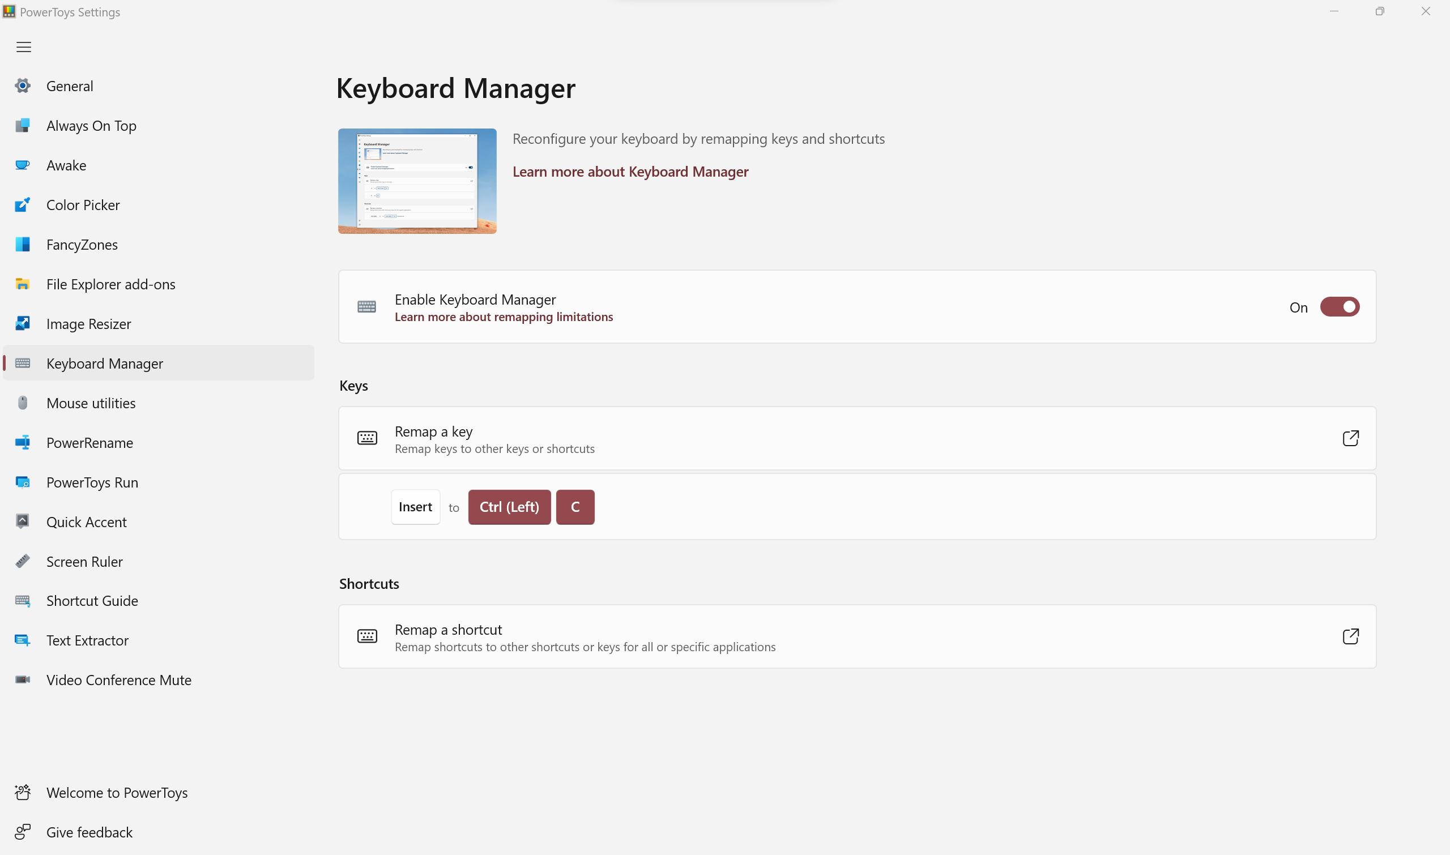This screenshot has height=855, width=1450.
Task: Open Remap a key external window icon
Action: 1350,438
